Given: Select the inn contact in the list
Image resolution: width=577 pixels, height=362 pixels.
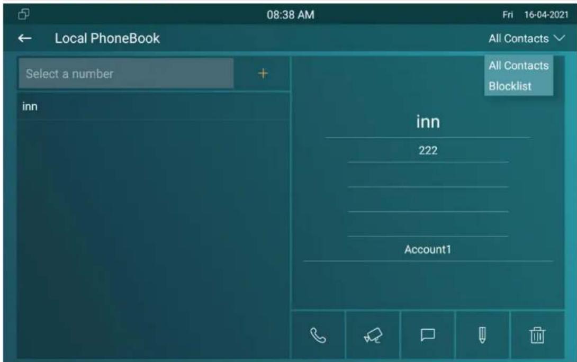Looking at the screenshot, I should click(x=153, y=107).
